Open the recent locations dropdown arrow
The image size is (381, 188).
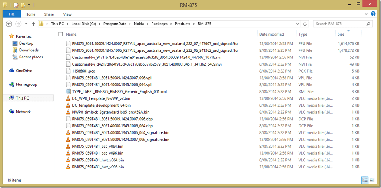tap(27, 24)
